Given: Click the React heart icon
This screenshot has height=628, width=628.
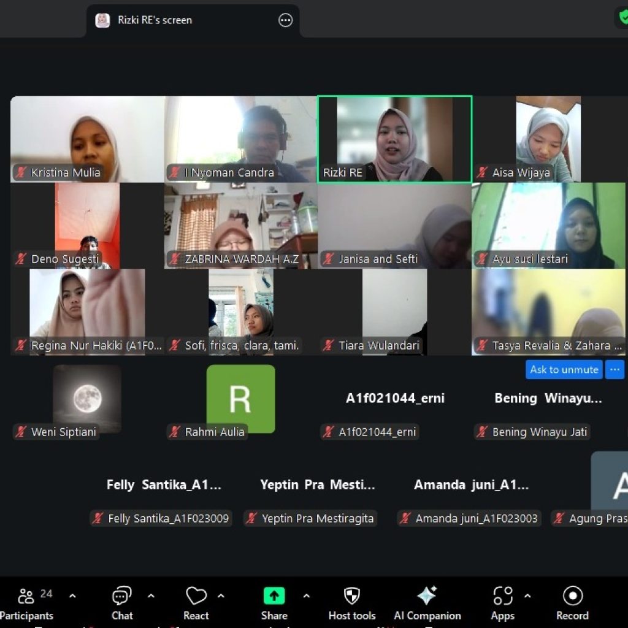Looking at the screenshot, I should pos(196,596).
